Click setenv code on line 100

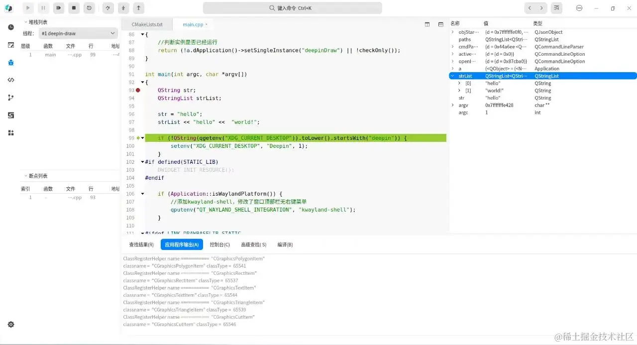coord(239,146)
